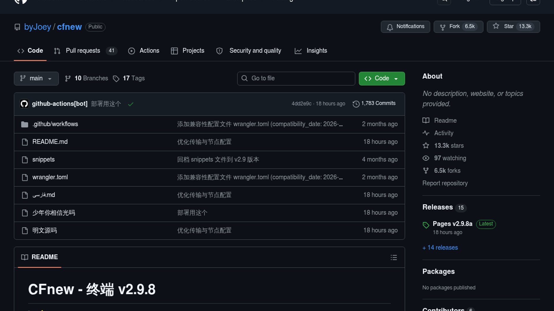Image resolution: width=554 pixels, height=311 pixels.
Task: Open the wrangler.toml file
Action: tap(50, 177)
